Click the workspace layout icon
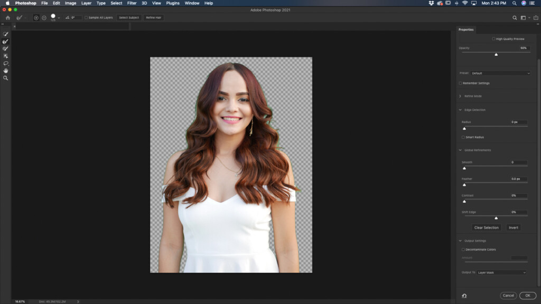 (523, 17)
